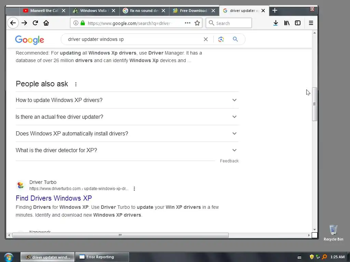350x262 pixels.
Task: Open the Firefox hamburger menu
Action: (311, 23)
